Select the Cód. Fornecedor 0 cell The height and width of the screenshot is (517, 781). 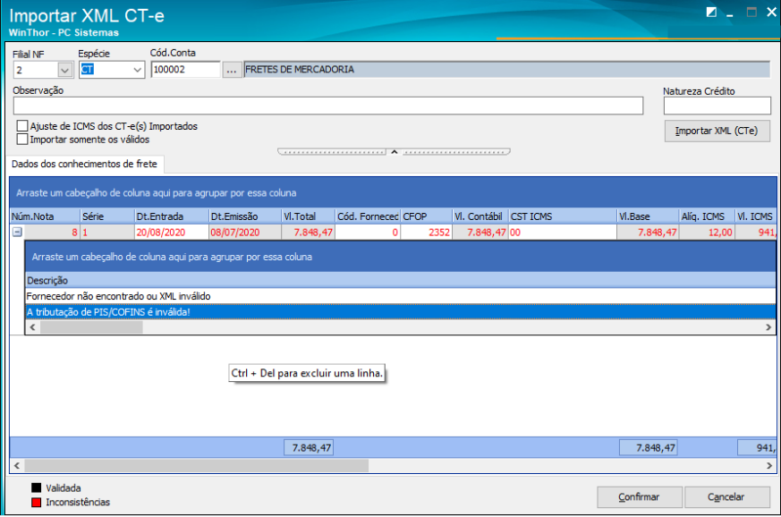[x=368, y=232]
